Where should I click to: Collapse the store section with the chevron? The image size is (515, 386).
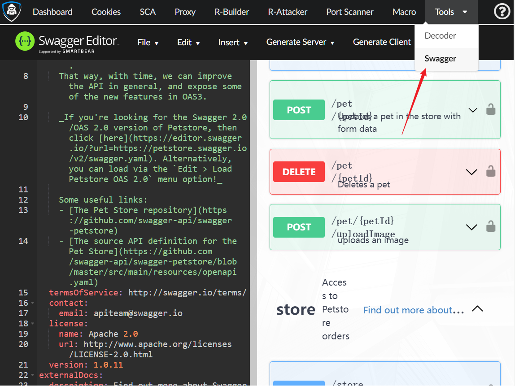(477, 309)
